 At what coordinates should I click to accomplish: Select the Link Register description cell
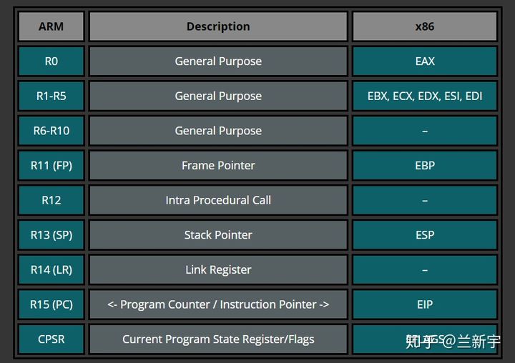(218, 269)
